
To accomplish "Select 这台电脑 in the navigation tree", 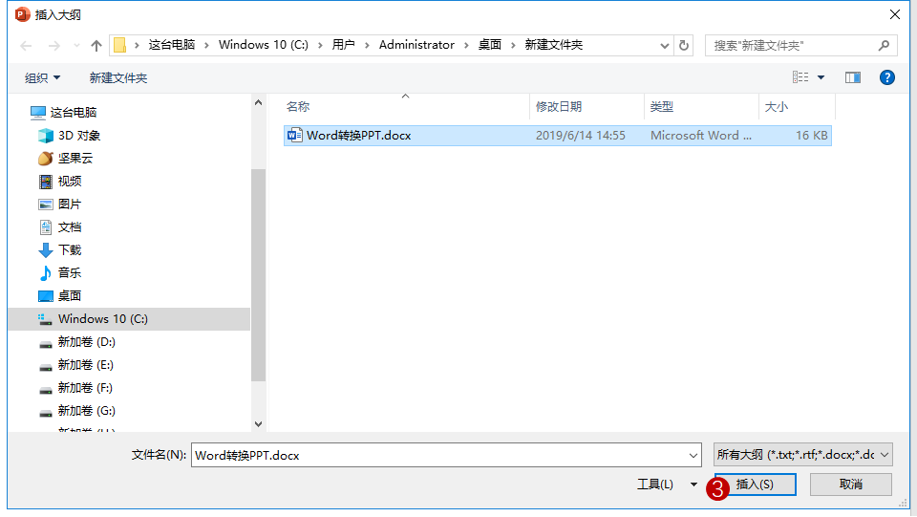I will (x=74, y=113).
